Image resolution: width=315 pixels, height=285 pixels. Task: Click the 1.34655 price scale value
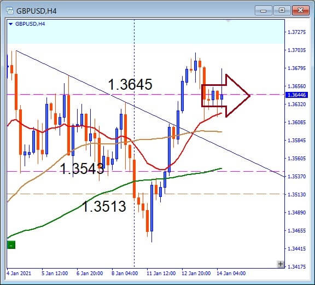(297, 230)
